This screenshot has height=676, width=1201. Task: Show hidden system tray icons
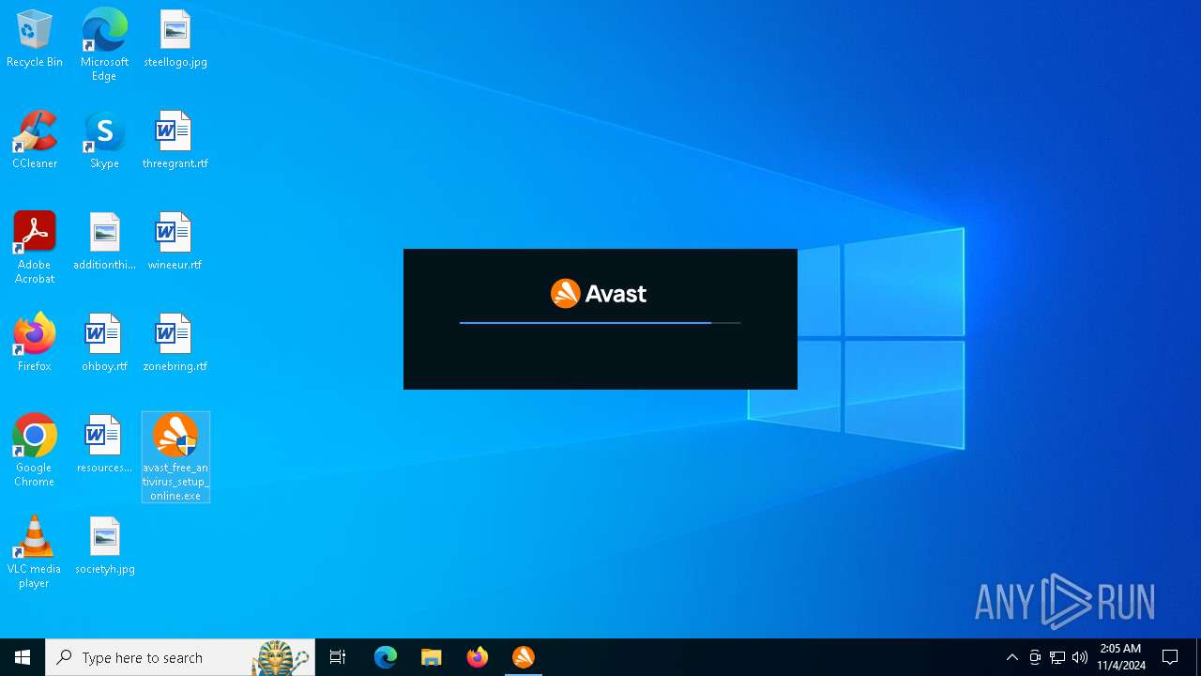(x=1012, y=657)
